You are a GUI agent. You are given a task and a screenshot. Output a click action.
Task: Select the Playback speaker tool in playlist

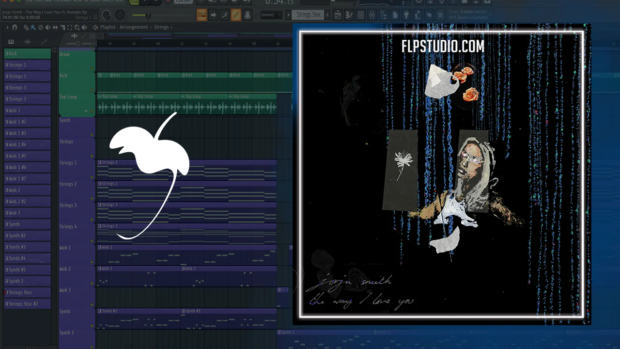85,27
